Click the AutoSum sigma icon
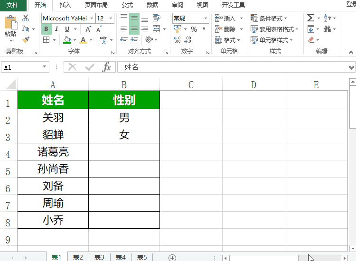Image resolution: width=356 pixels, height=261 pixels. [310, 18]
